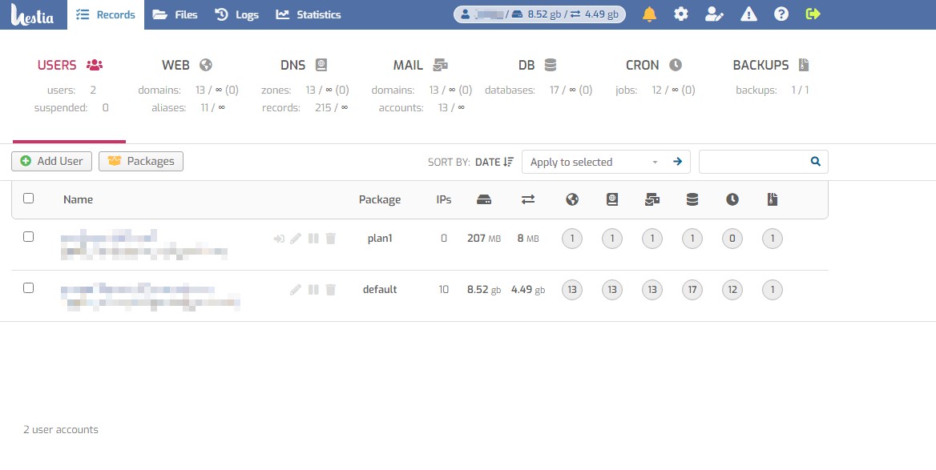Screen dimensions: 936x470
Task: Open the Logs menu item
Action: tap(236, 14)
